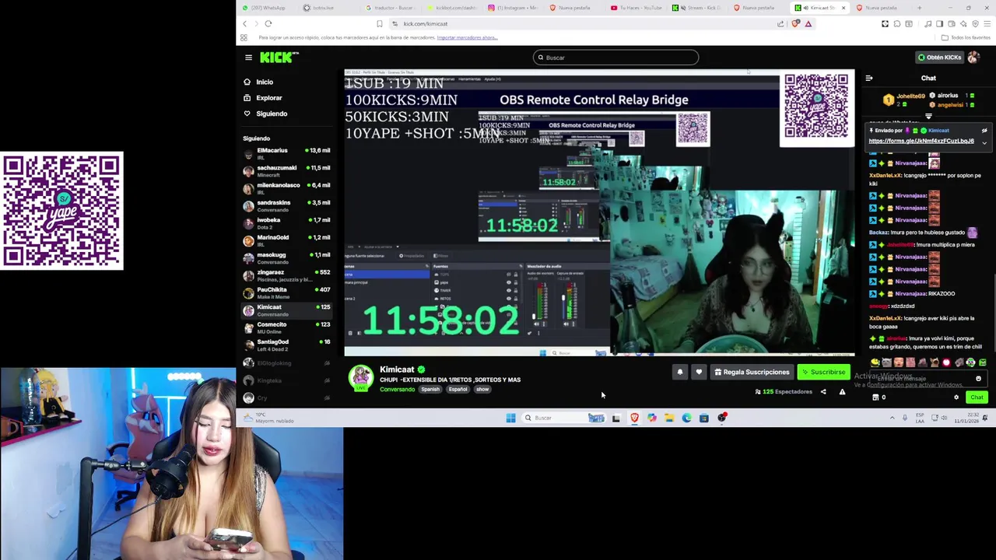Click the Spanish tag
The image size is (996, 560).
point(430,389)
